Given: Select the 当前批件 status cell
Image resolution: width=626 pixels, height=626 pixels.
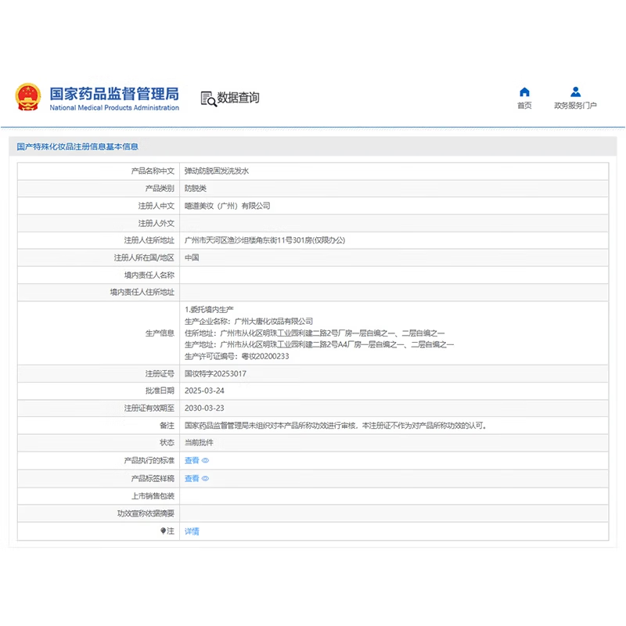Looking at the screenshot, I should point(199,443).
